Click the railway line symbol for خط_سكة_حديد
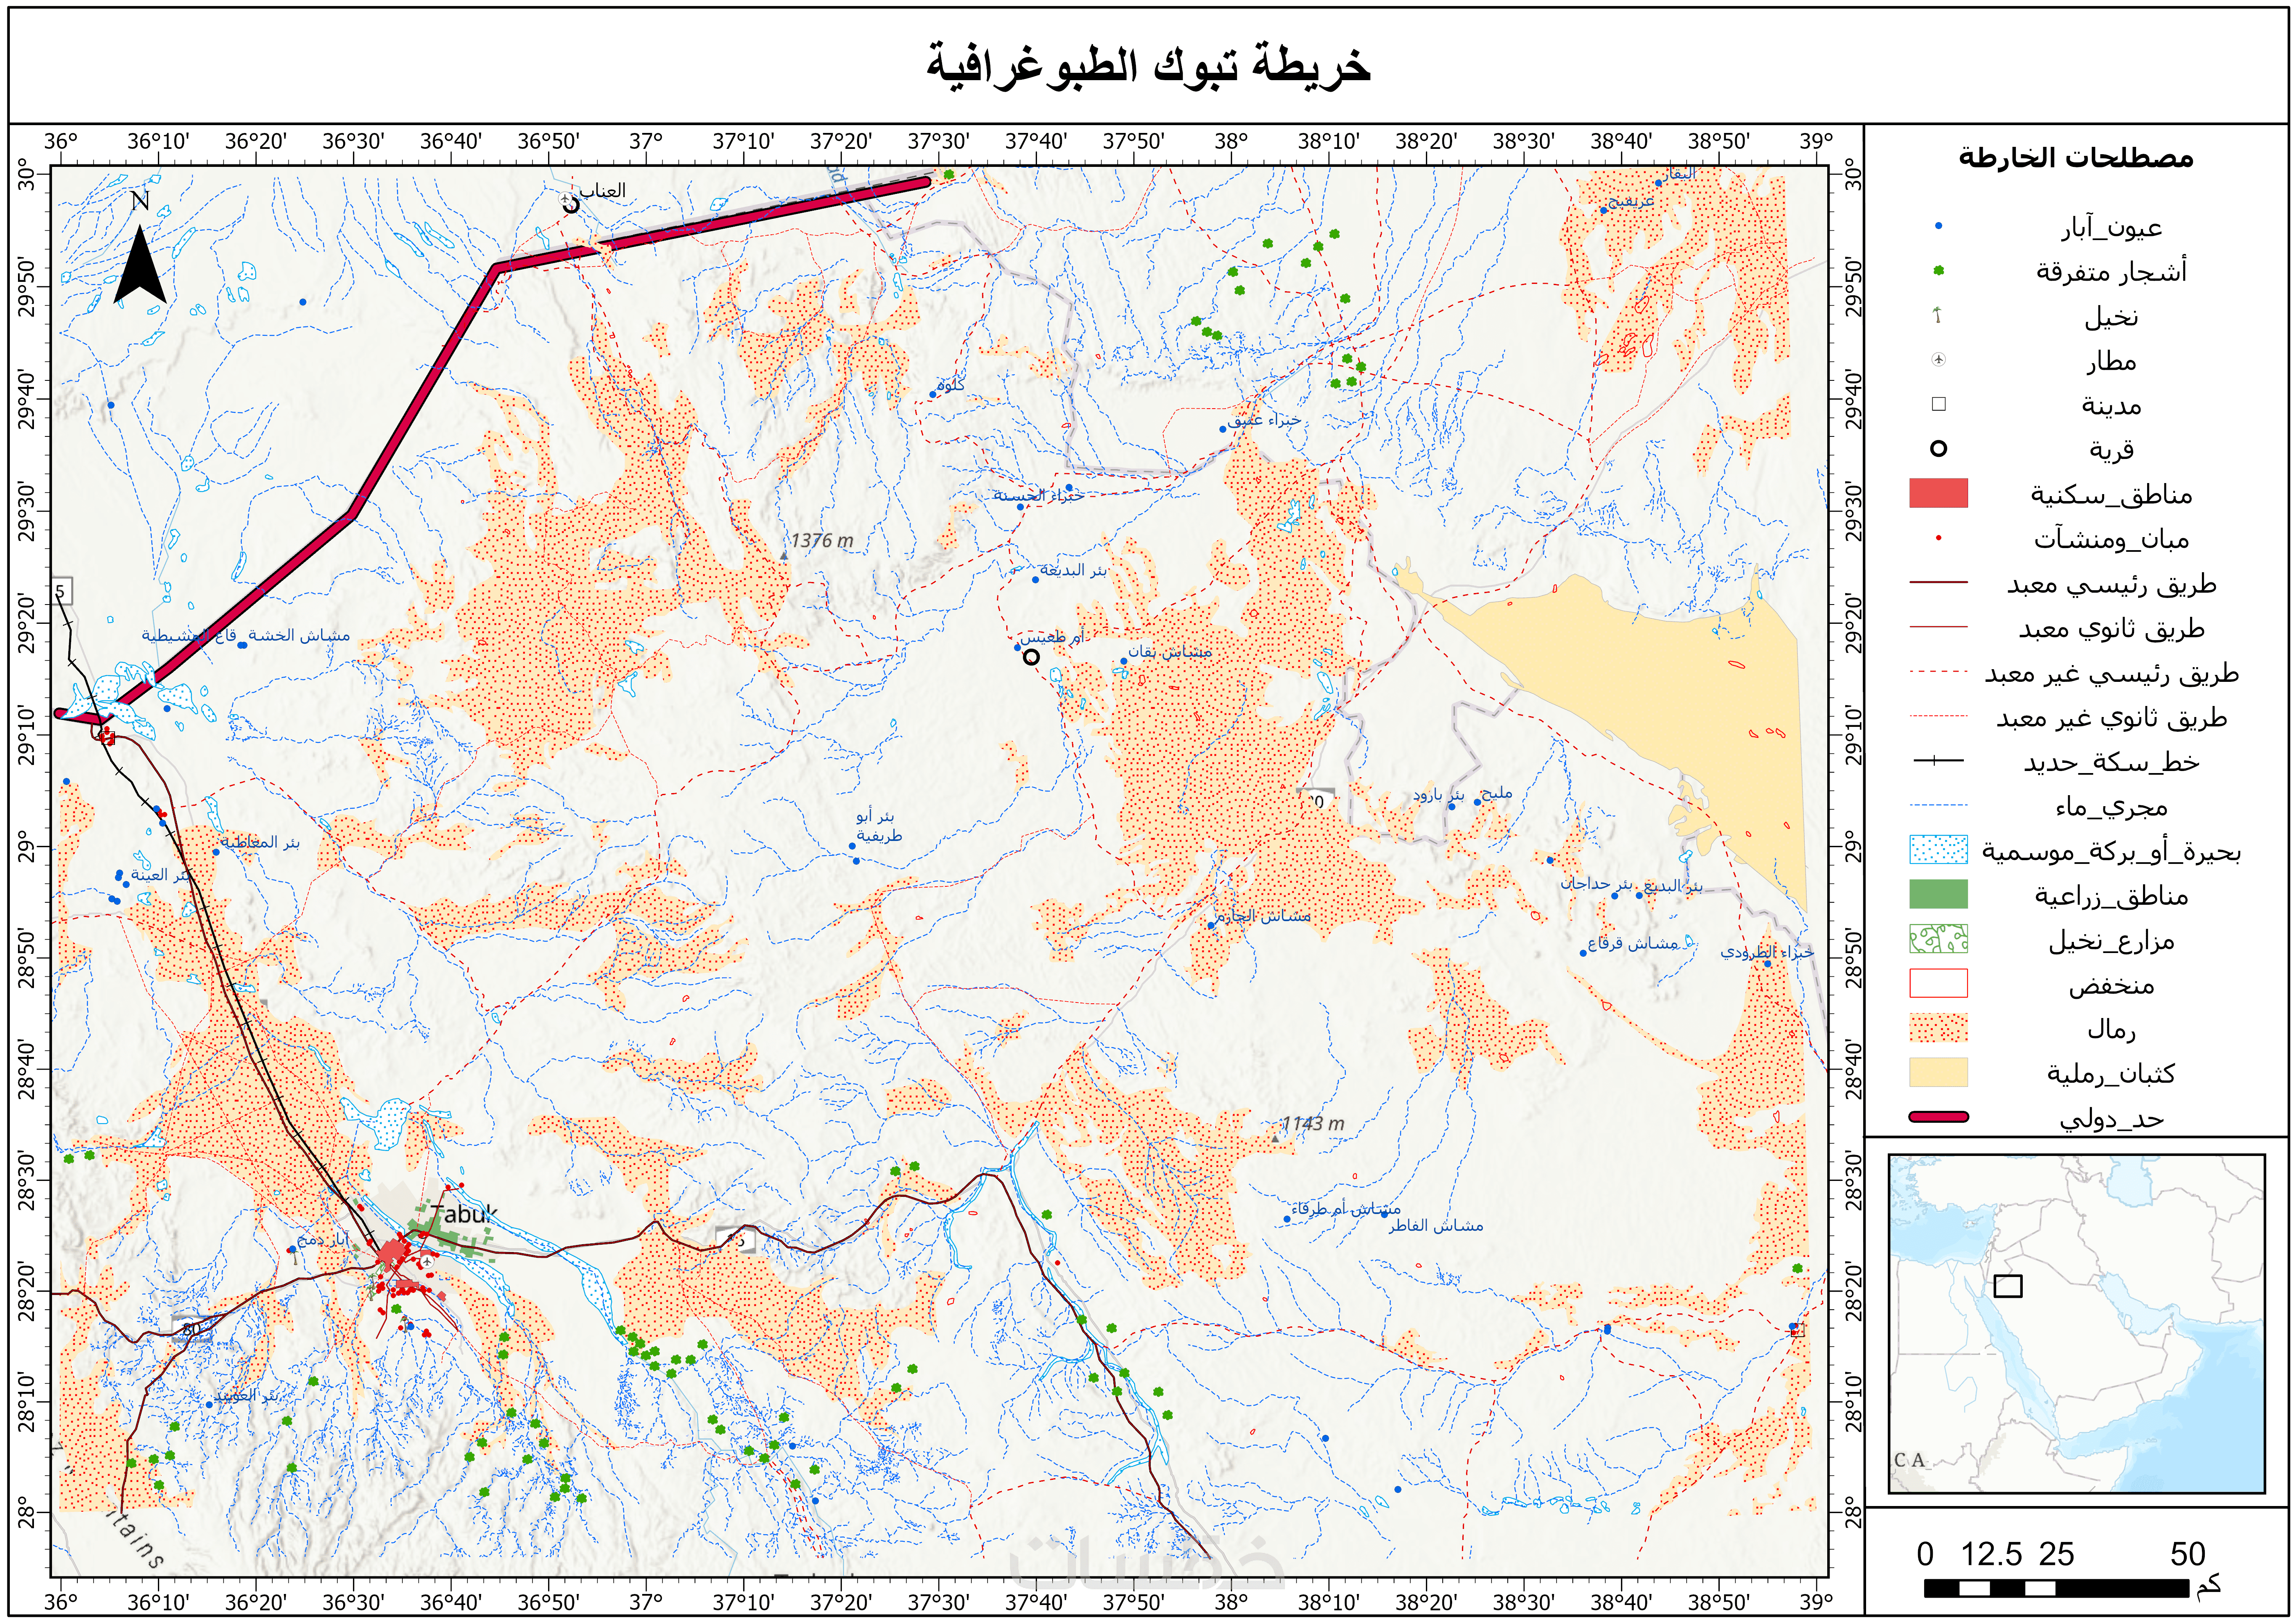Screen dimensions: 2296x1623 (x=1938, y=761)
